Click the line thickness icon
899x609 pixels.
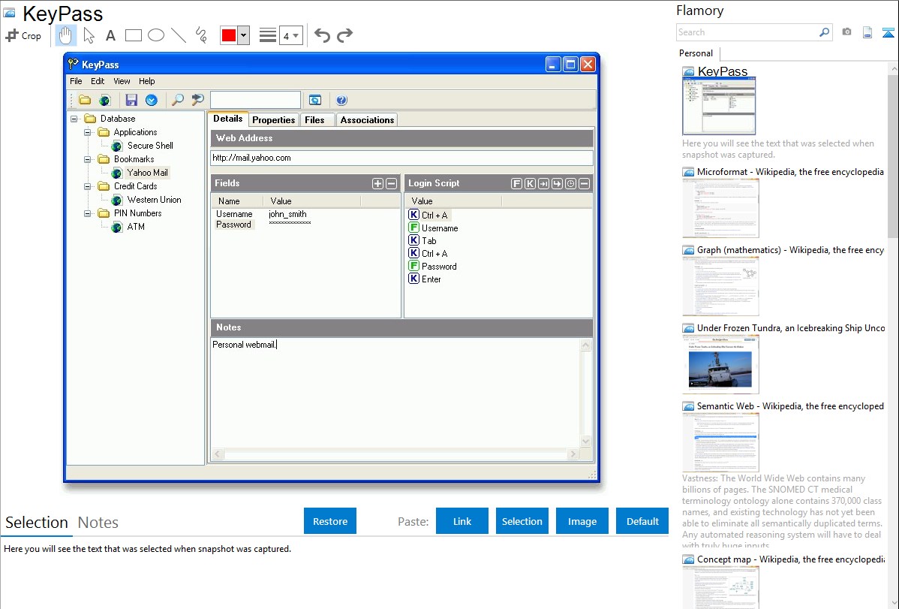pos(268,35)
